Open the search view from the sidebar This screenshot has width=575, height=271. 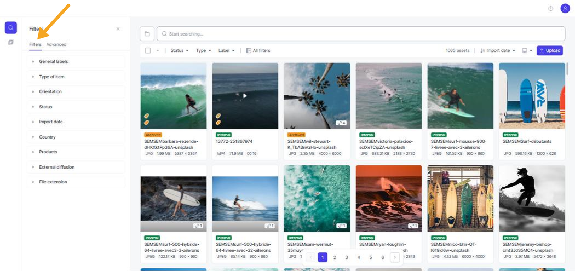[10, 28]
